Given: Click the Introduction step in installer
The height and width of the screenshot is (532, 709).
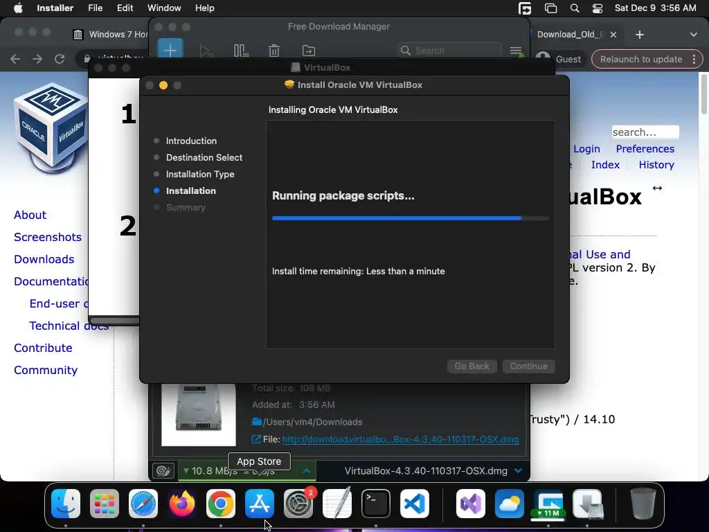Looking at the screenshot, I should click(x=191, y=141).
